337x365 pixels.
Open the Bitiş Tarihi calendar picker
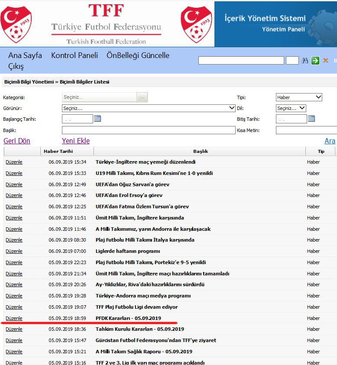[311, 119]
